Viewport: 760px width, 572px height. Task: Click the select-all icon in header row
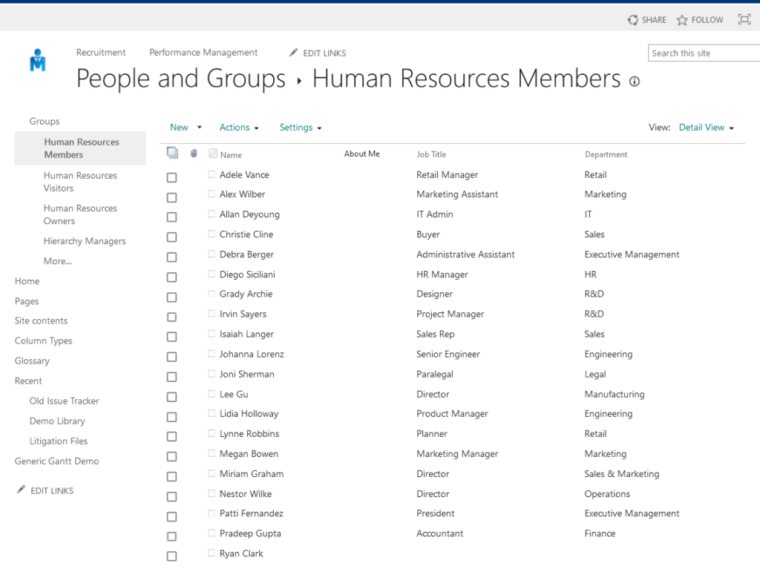pyautogui.click(x=172, y=153)
